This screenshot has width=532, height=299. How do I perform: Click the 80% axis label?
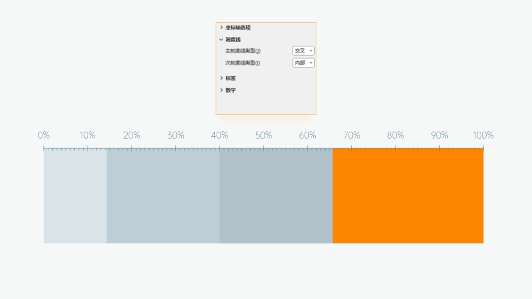coord(395,135)
